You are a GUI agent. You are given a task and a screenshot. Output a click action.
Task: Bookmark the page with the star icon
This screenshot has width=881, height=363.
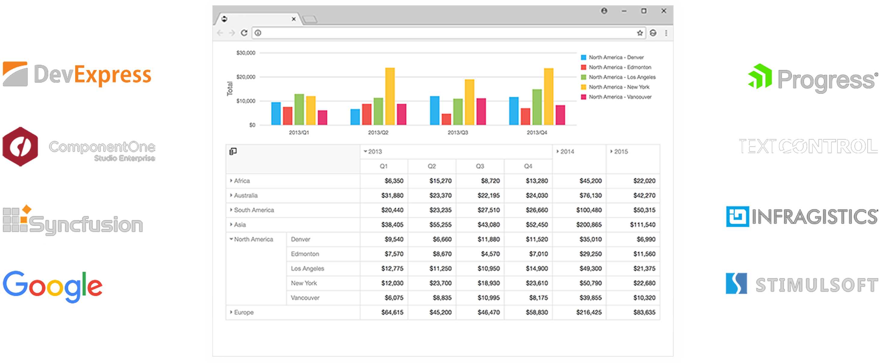point(640,33)
